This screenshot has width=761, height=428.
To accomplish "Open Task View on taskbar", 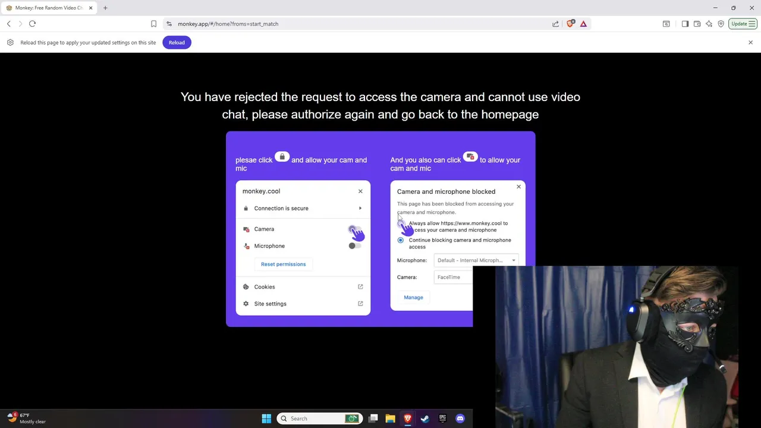I will pos(373,418).
